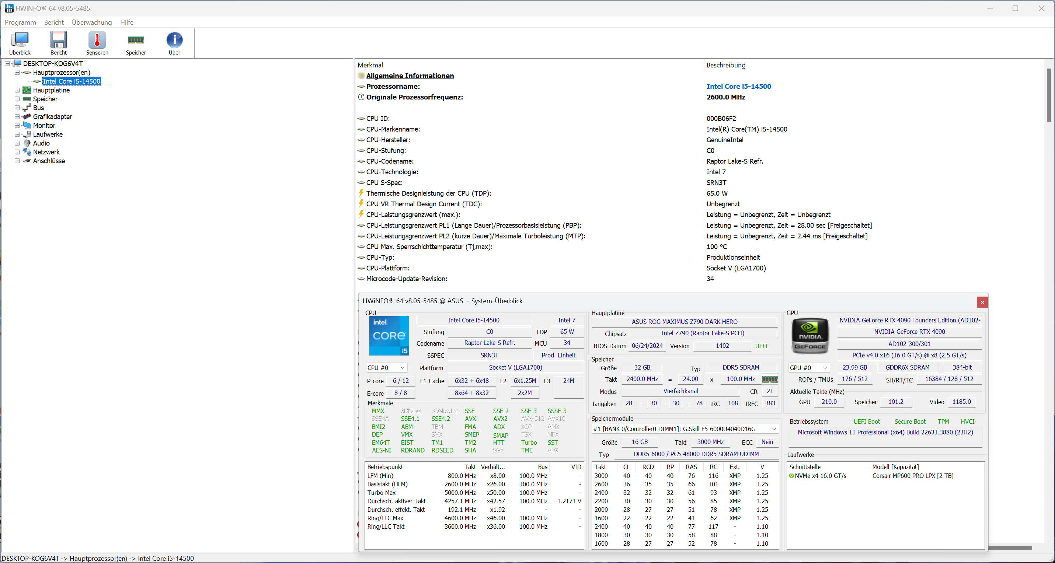This screenshot has width=1055, height=563.
Task: Collapse the DESKTOP-KOG6V4T root node
Action: 7,63
